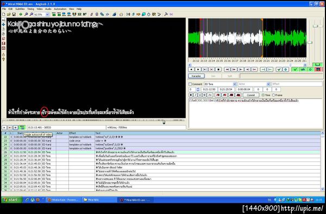Screen dimensions: 326x214
Task: Open the Timing menu
Action: point(30,9)
